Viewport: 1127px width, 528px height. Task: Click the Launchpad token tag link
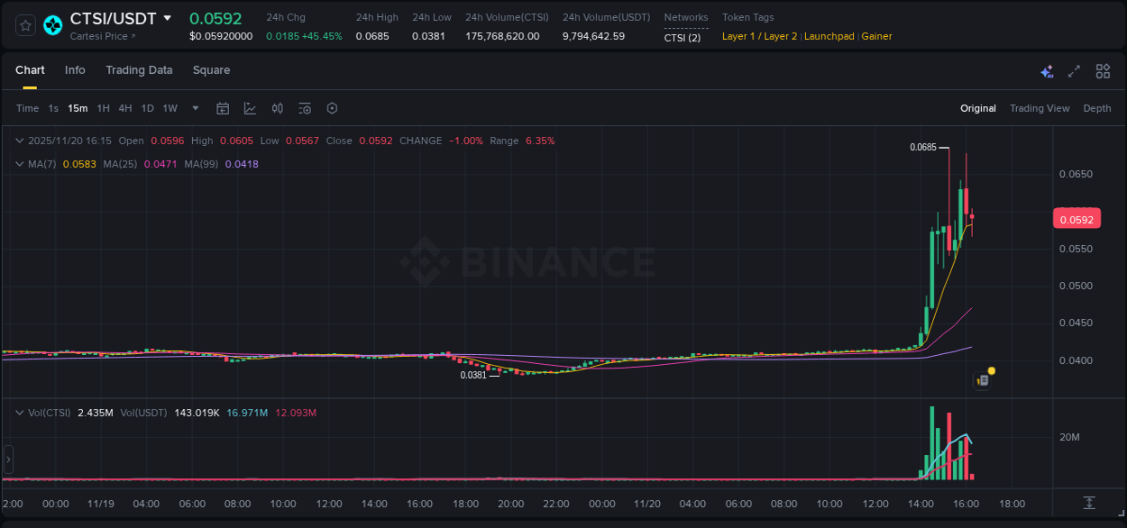[829, 36]
